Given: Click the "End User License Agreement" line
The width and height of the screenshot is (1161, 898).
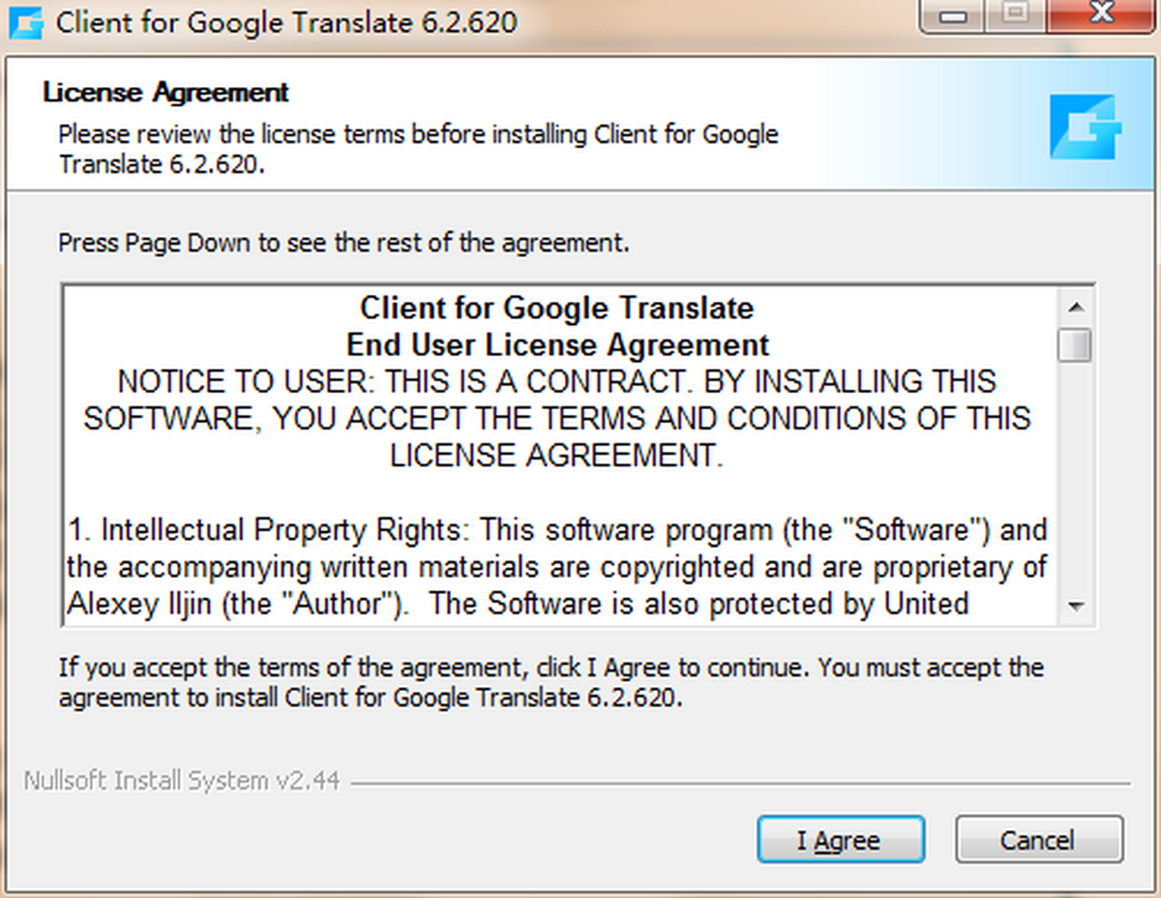Looking at the screenshot, I should tap(557, 344).
